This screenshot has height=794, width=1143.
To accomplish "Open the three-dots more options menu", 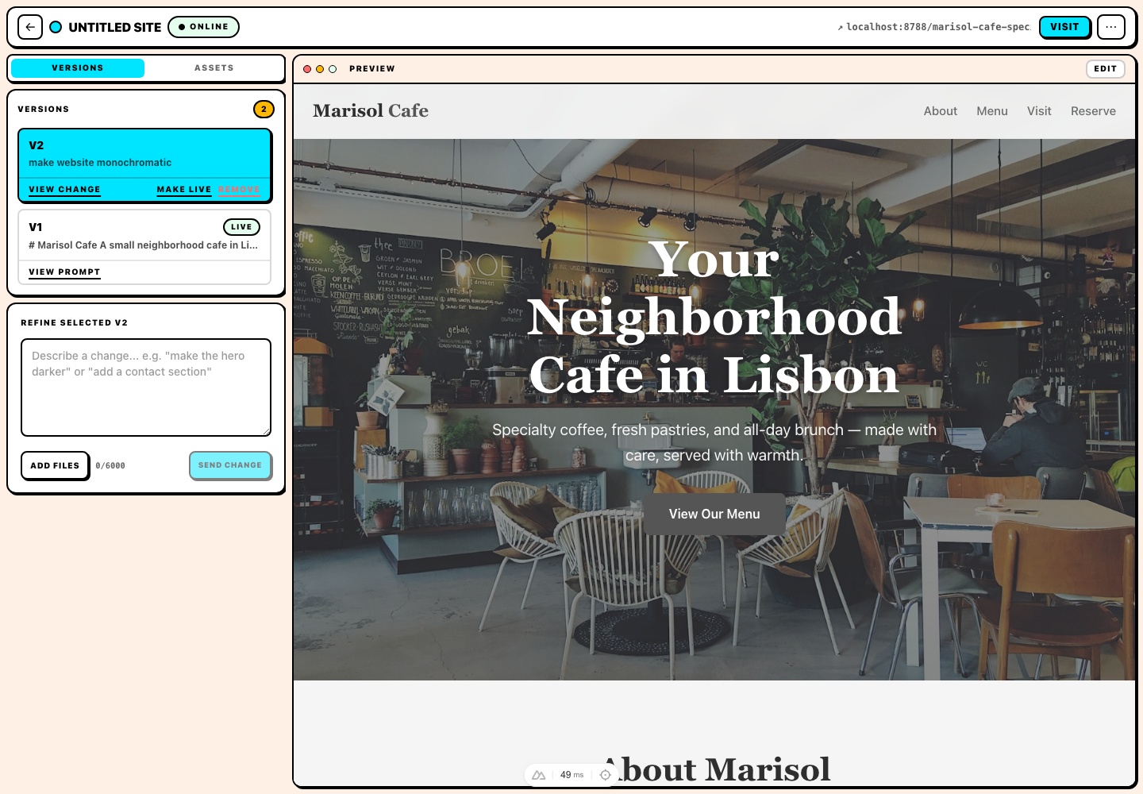I will point(1111,27).
